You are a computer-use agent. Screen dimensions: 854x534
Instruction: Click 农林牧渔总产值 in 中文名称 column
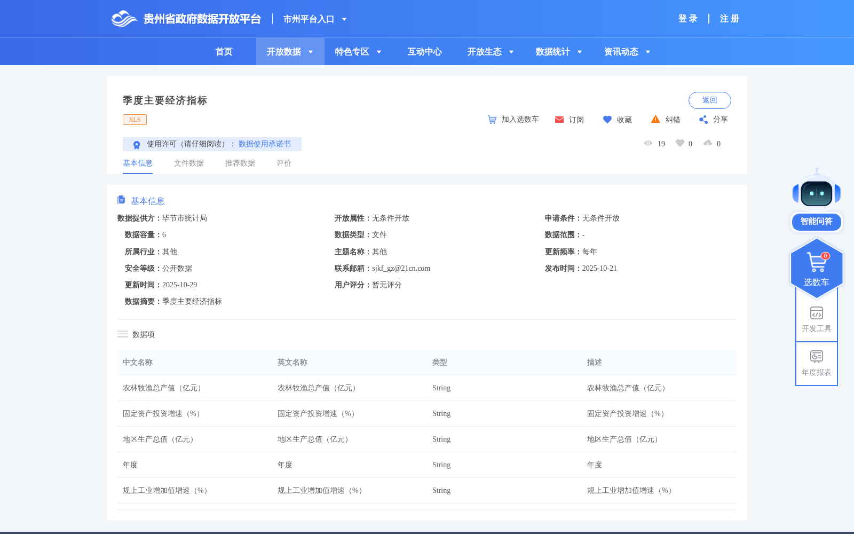[164, 388]
